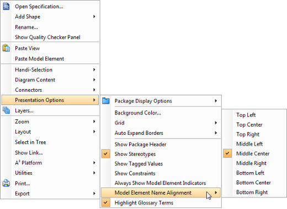Choose Paste Model Element

point(50,59)
